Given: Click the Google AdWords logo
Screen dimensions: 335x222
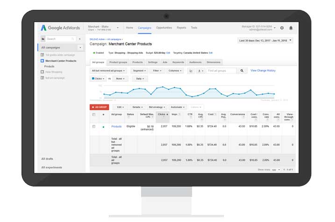Looking at the screenshot, I should coord(60,28).
